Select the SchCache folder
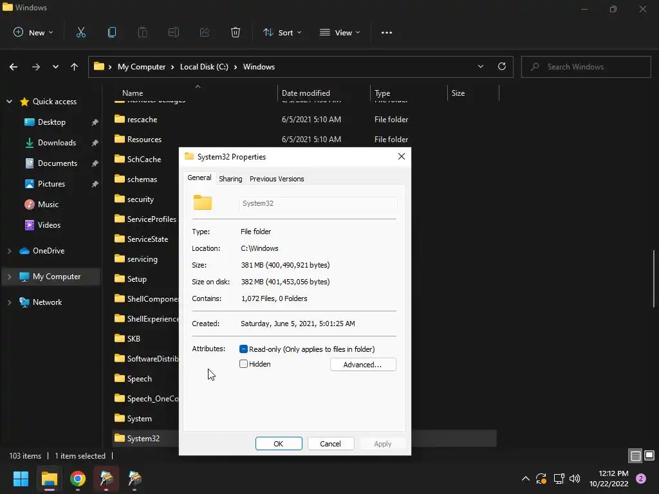The image size is (659, 494). pyautogui.click(x=144, y=160)
